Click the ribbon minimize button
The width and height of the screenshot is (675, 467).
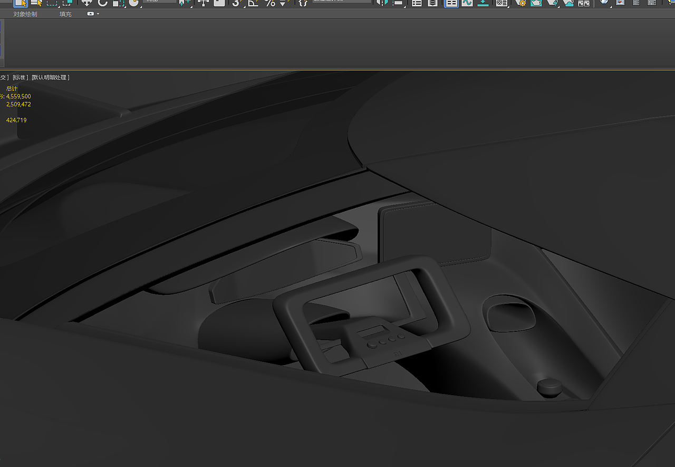tap(90, 14)
